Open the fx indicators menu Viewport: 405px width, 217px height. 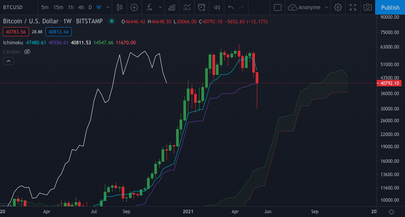(149, 7)
